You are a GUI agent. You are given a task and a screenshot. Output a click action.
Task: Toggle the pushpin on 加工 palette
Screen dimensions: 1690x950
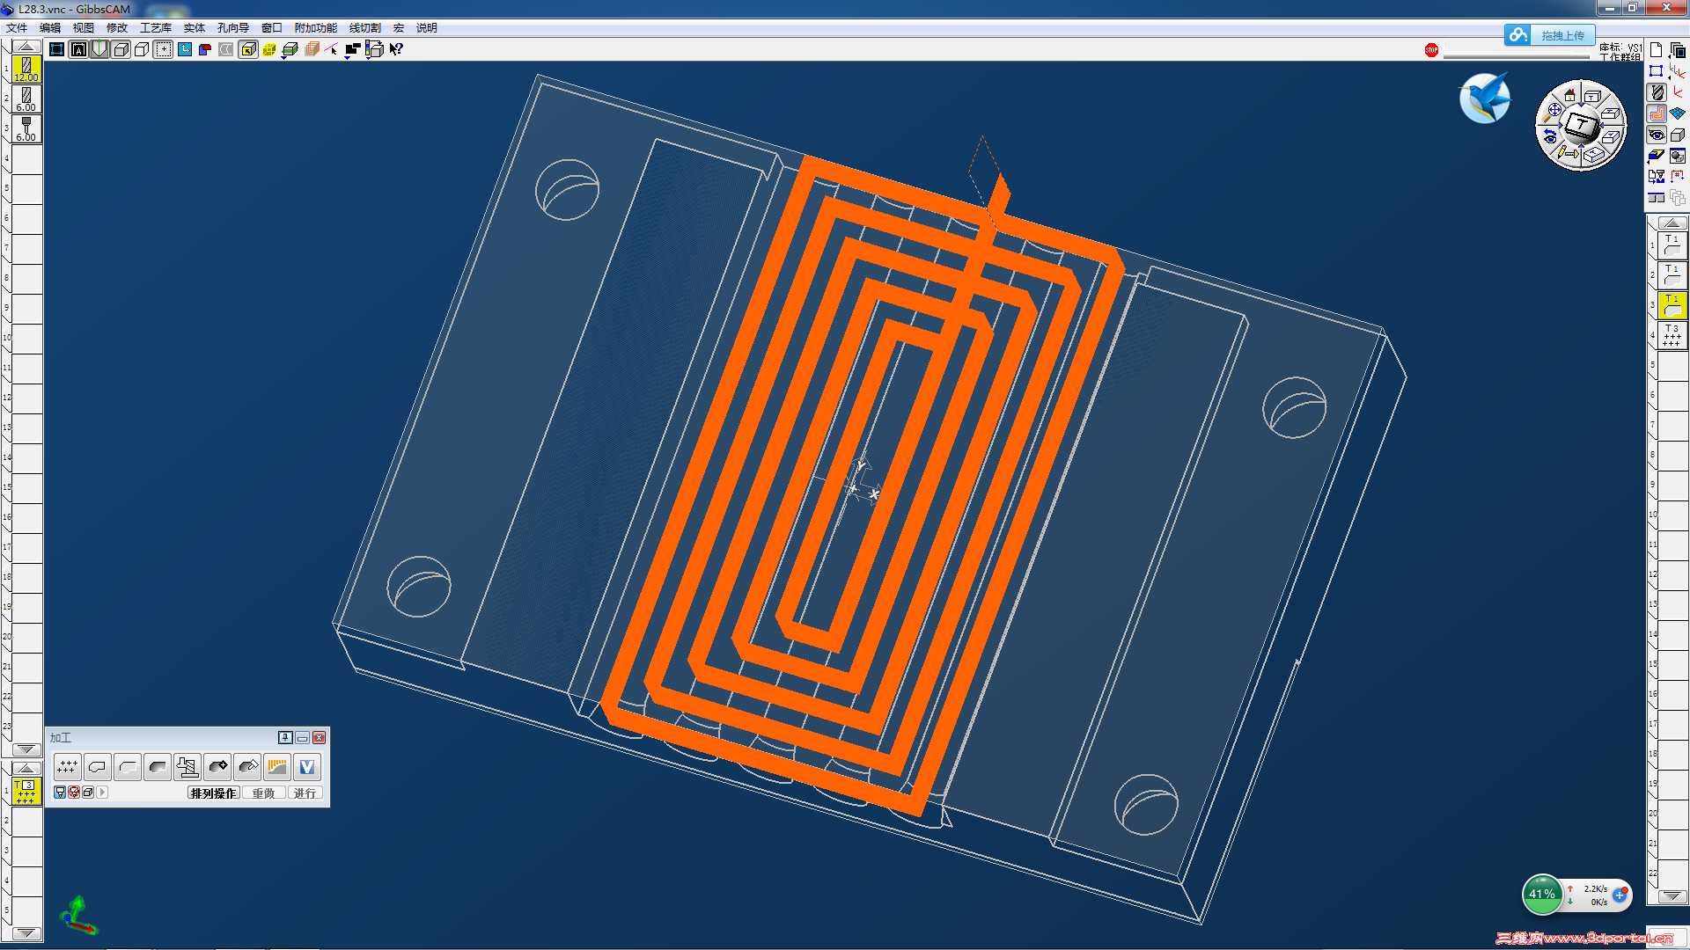pos(285,738)
